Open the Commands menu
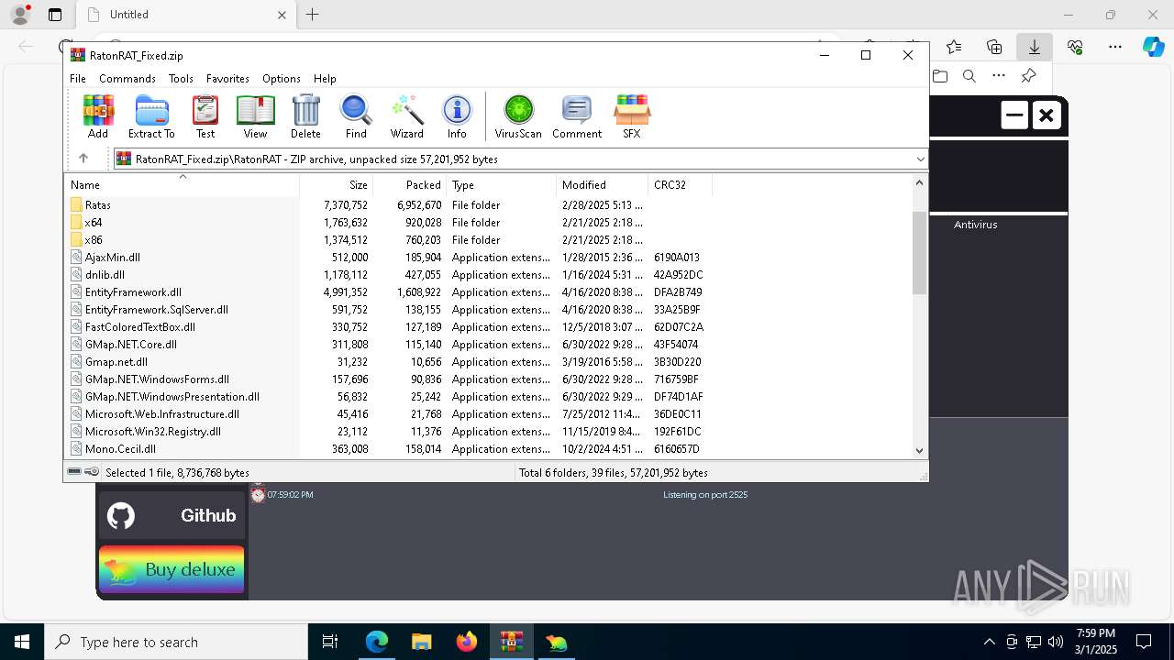Screen dimensions: 1174x660 [x=127, y=79]
